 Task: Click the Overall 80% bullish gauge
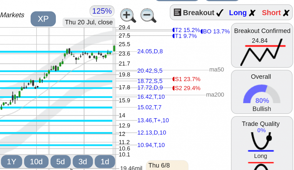(262, 94)
